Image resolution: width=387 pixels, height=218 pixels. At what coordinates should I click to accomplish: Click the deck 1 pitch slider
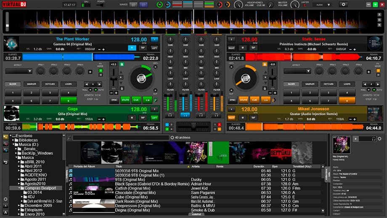coord(114,78)
